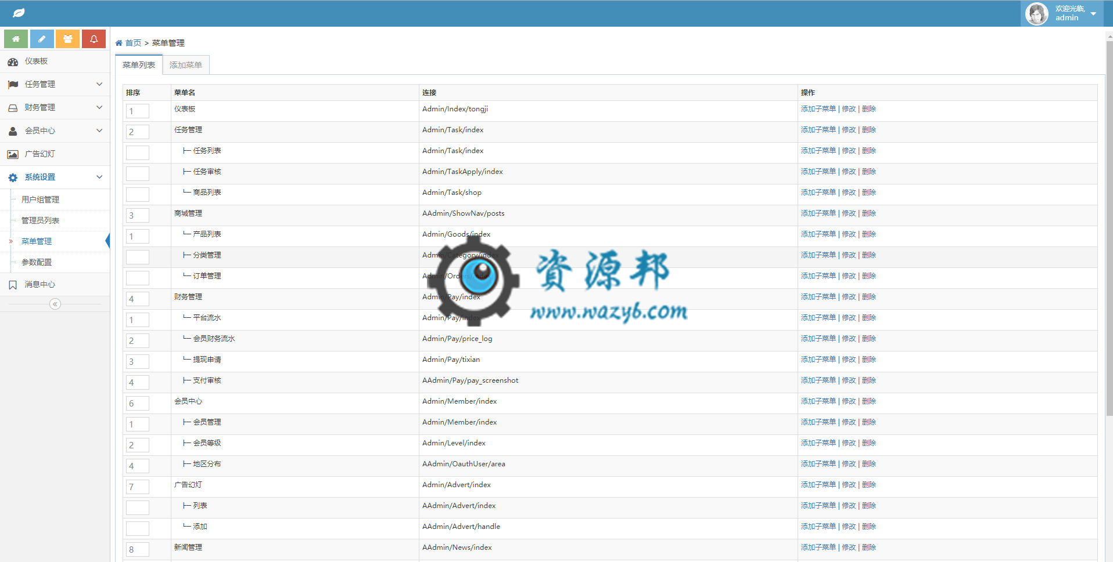
Task: Click 删除 for the 商品列表 row
Action: 869,193
